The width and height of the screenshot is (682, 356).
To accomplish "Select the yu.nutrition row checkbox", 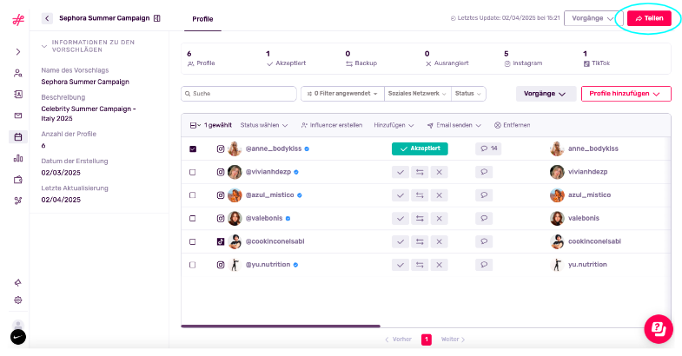I will 193,265.
